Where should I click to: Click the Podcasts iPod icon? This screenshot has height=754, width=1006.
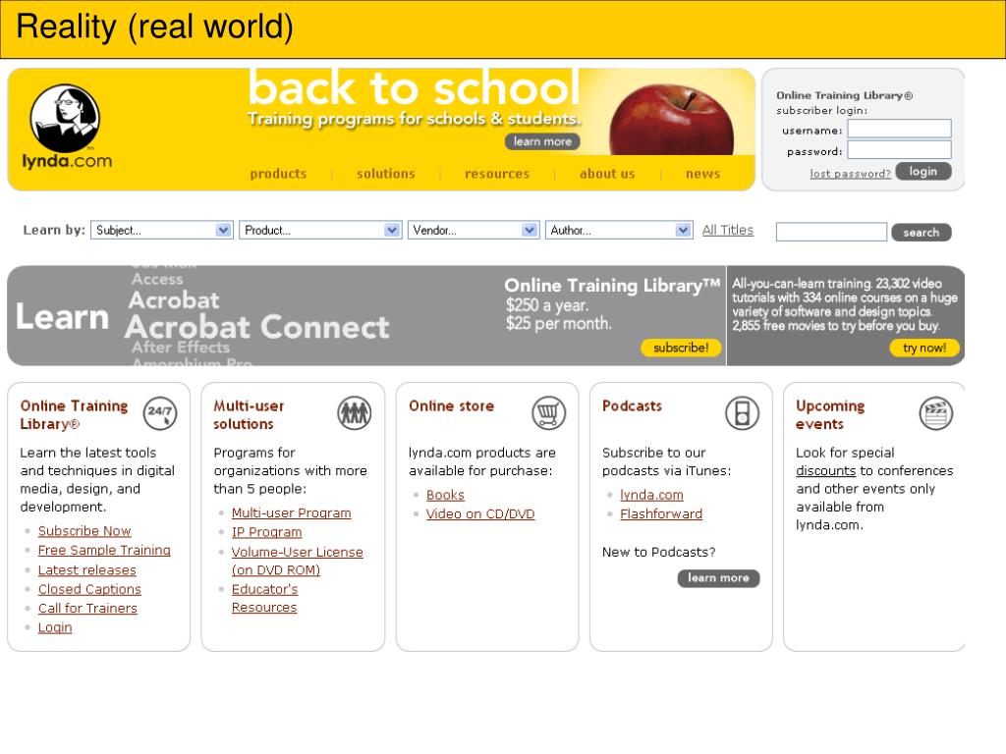tap(743, 413)
